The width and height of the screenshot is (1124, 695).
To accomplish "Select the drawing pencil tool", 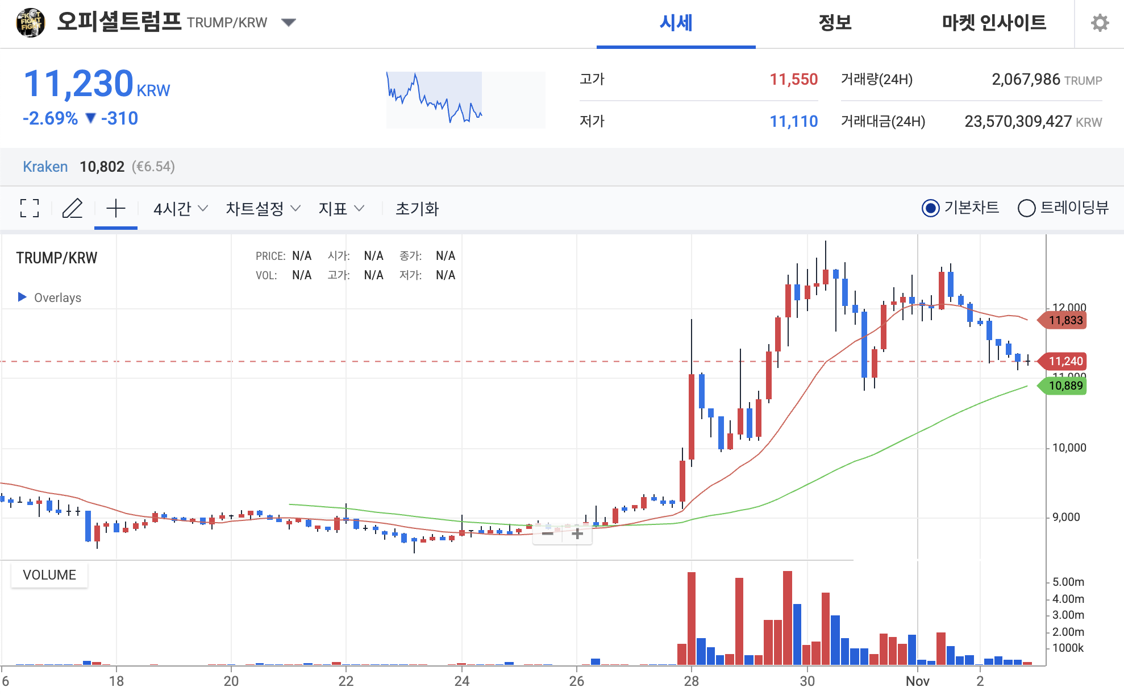I will tap(73, 209).
